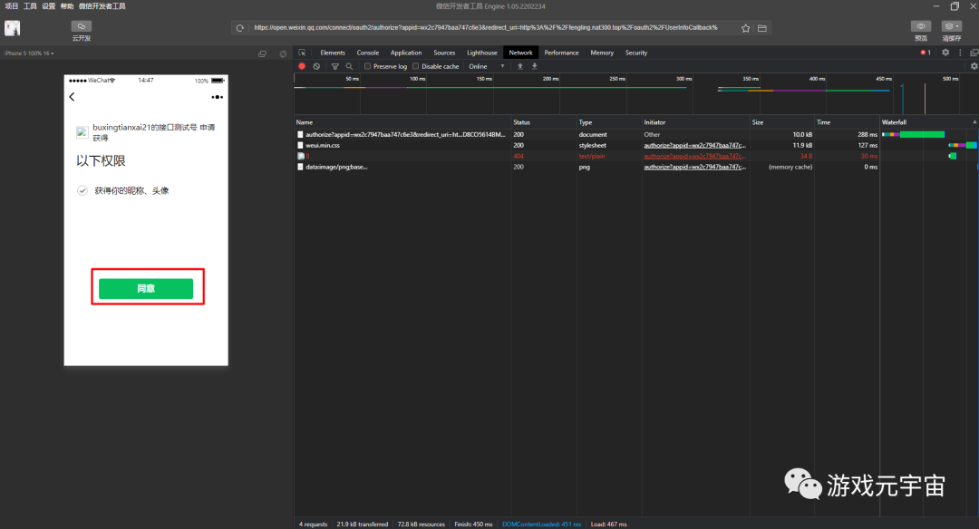Viewport: 979px width, 529px height.
Task: Open initiator link for data:image/png row
Action: point(695,168)
